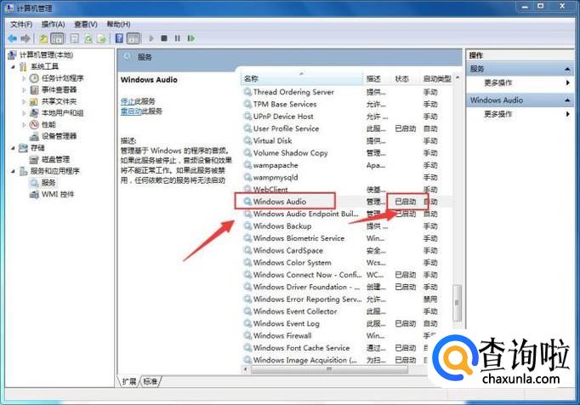Screen dimensions: 580x405
Task: Sort by the 启动类型 column header
Action: coord(437,78)
